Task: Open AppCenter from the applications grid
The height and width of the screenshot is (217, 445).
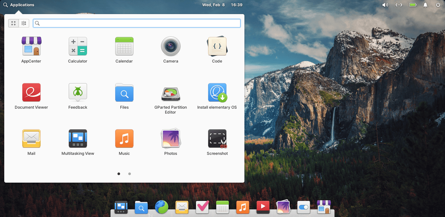Action: [31, 50]
